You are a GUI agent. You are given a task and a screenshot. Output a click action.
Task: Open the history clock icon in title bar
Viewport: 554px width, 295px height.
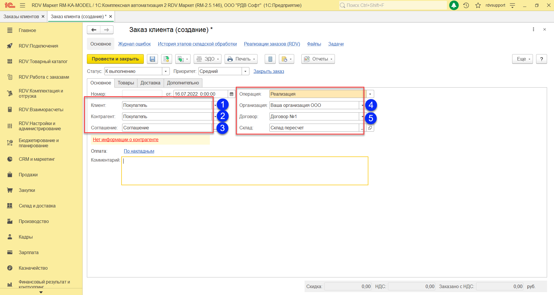coord(466,5)
